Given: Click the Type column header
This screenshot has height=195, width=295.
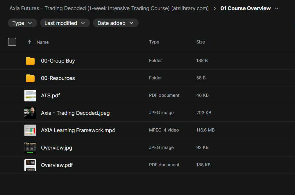Looking at the screenshot, I should click(x=154, y=42).
